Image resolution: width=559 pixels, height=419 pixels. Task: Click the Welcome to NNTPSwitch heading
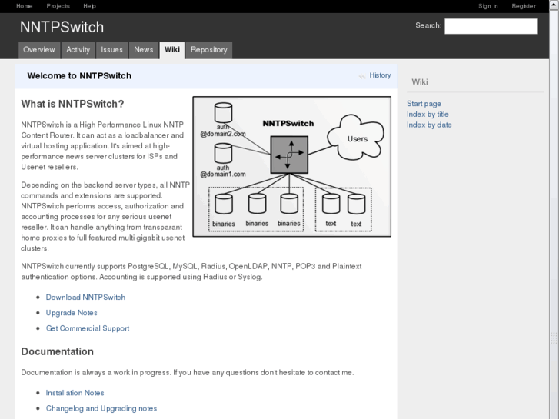(79, 76)
